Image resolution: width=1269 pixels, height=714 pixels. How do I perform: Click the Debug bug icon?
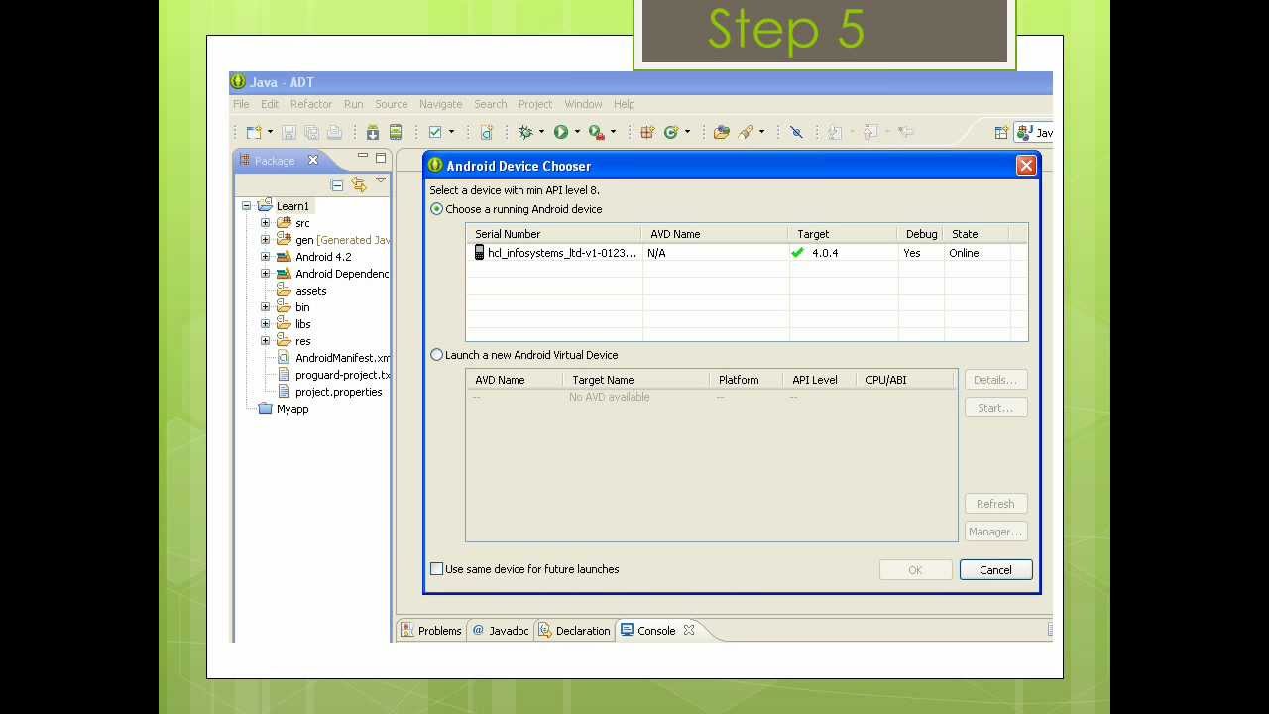click(x=525, y=132)
